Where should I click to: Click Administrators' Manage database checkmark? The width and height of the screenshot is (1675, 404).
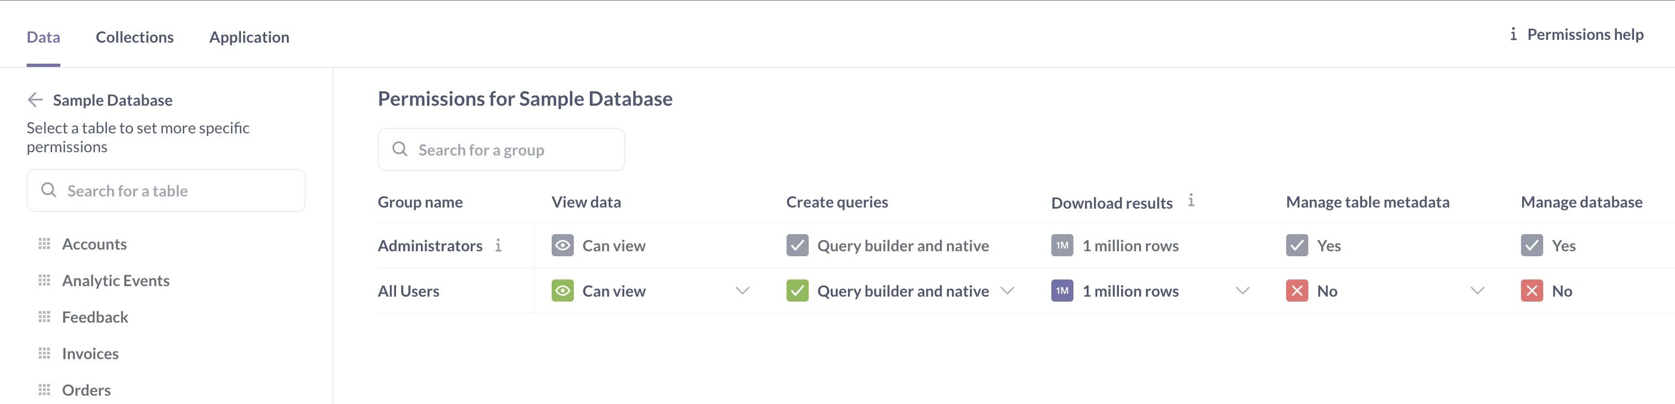[x=1532, y=245]
